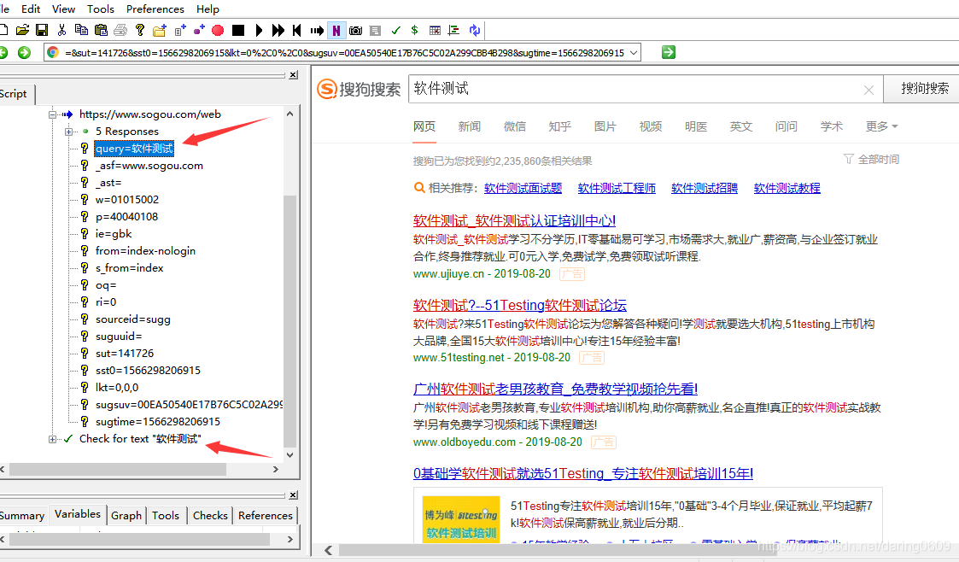Screen dimensions: 959x562
Task: Open the 软件测试工程师 related link
Action: (617, 189)
